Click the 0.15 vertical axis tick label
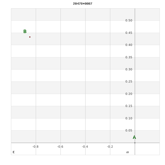165x165 pixels. click(x=129, y=106)
